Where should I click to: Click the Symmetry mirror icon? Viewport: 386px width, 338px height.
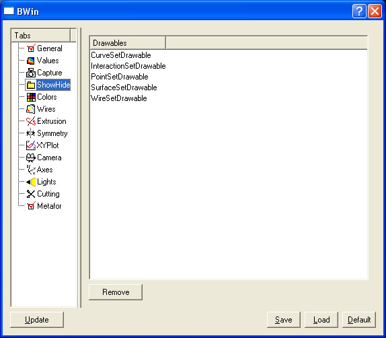pyautogui.click(x=31, y=133)
